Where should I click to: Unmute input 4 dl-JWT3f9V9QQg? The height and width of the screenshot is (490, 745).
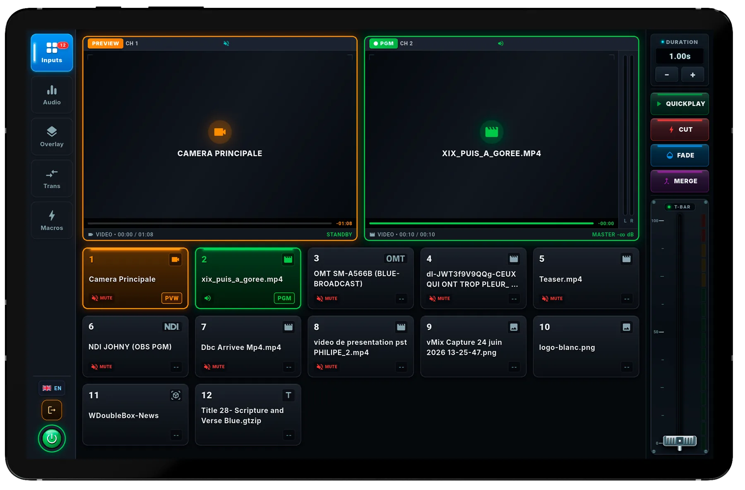point(440,298)
